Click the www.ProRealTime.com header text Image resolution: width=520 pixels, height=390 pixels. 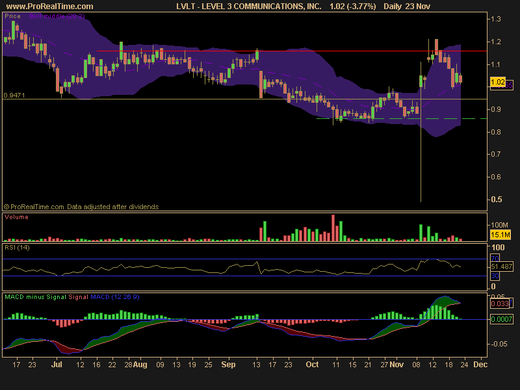coord(50,6)
